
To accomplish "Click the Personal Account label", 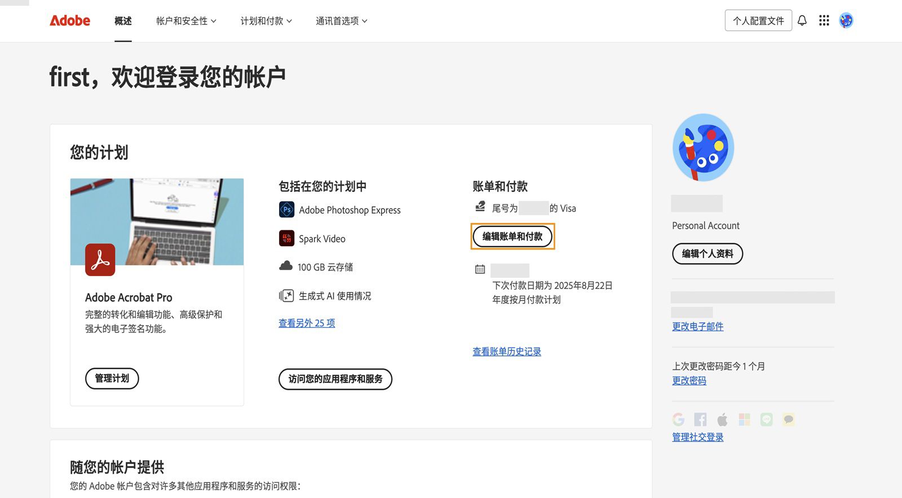I will pyautogui.click(x=706, y=225).
